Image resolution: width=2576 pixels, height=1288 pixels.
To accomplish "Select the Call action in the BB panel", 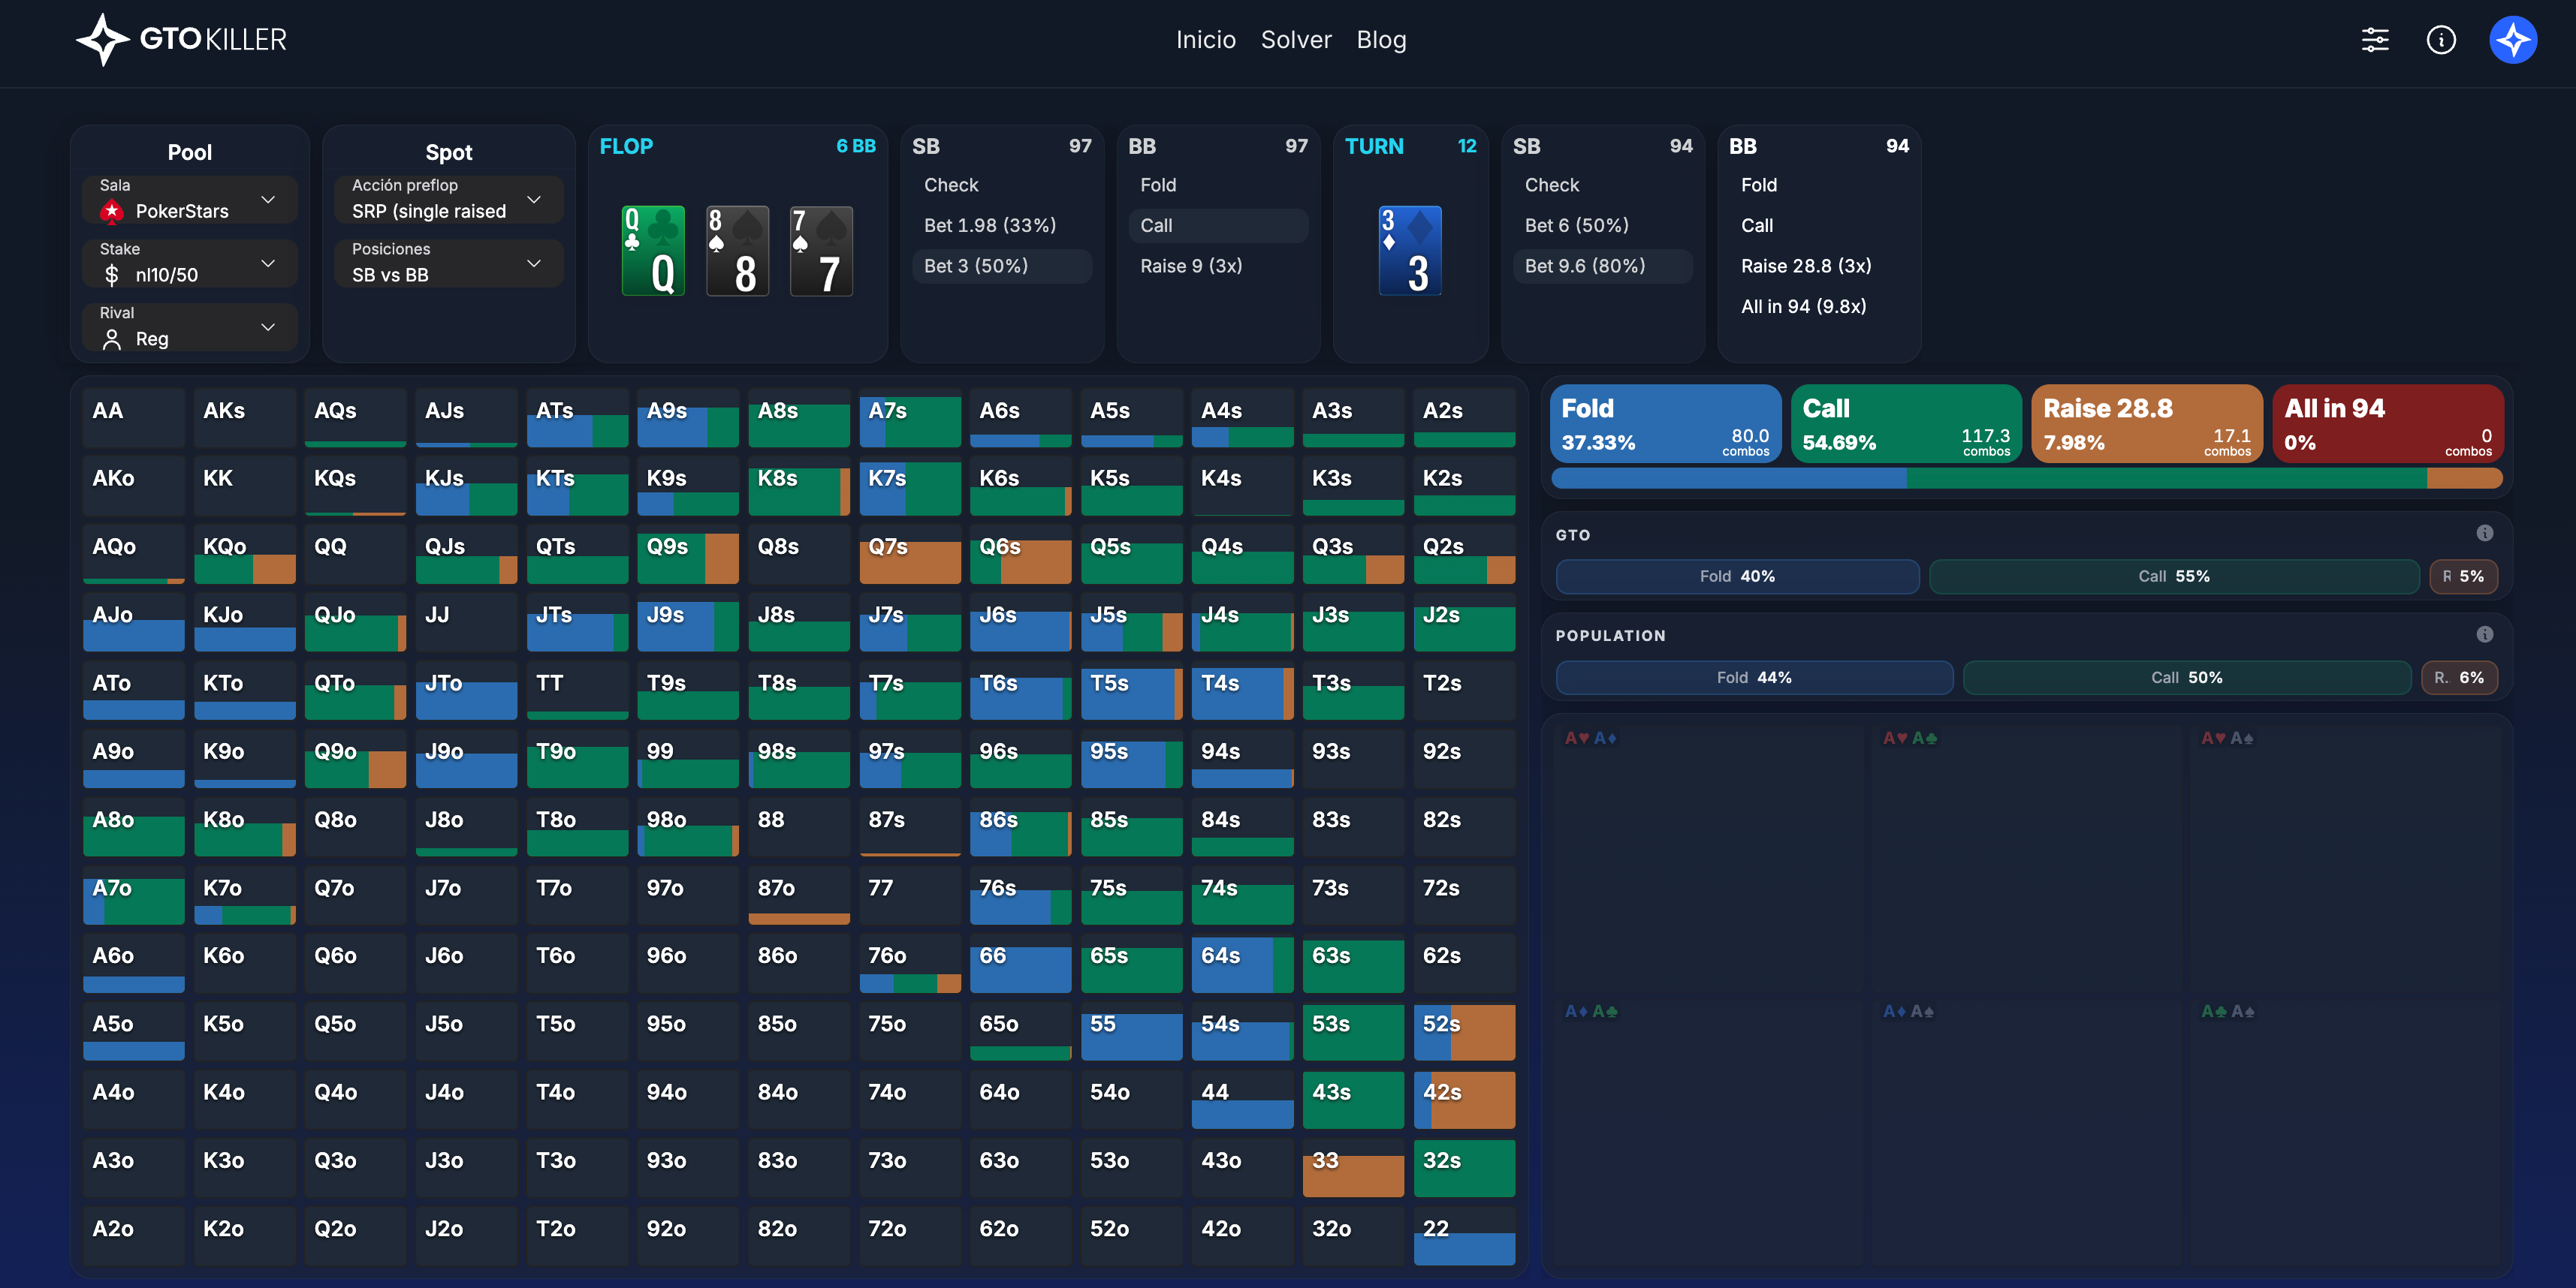I will 1218,225.
